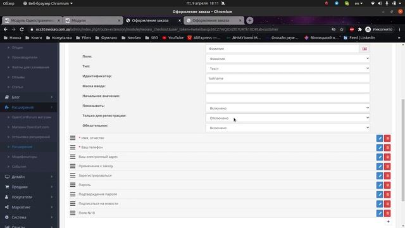Go back in browser history
Image resolution: width=405 pixels, height=228 pixels.
pos(6,30)
